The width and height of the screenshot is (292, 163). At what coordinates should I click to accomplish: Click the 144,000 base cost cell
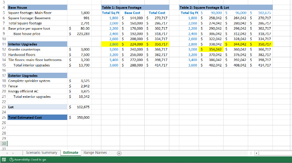[x=132, y=18]
